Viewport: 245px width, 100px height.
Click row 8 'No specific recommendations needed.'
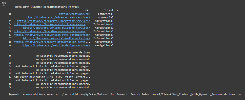pyautogui.click(x=63, y=84)
